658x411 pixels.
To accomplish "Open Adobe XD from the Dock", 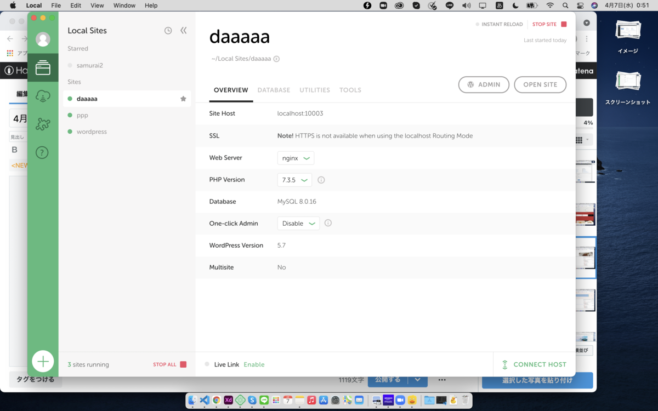I will click(x=228, y=401).
